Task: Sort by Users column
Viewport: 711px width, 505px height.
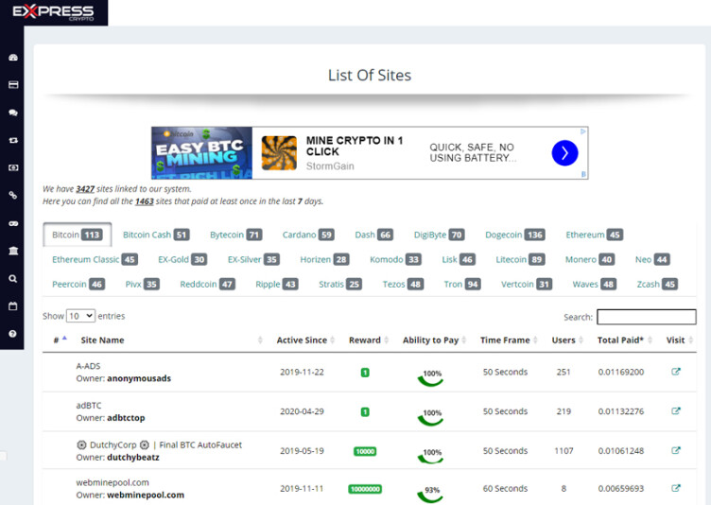Action: [567, 340]
